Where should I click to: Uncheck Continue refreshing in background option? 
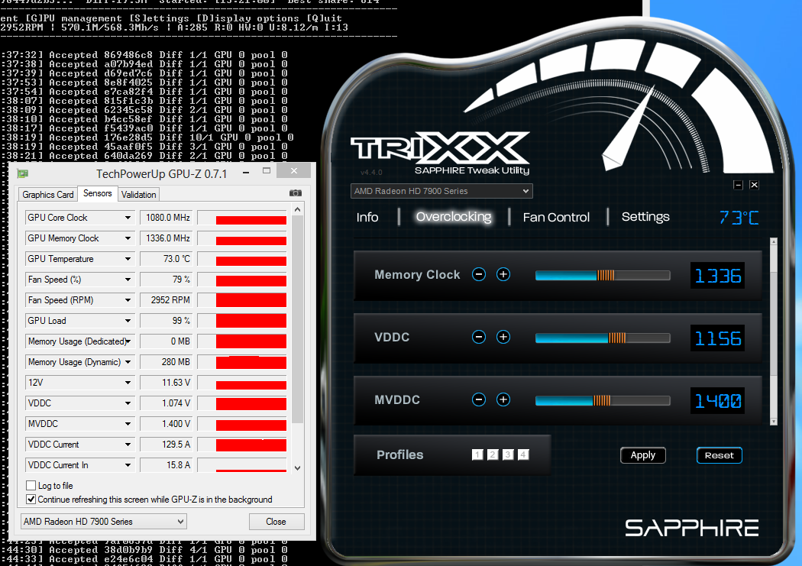pyautogui.click(x=31, y=500)
